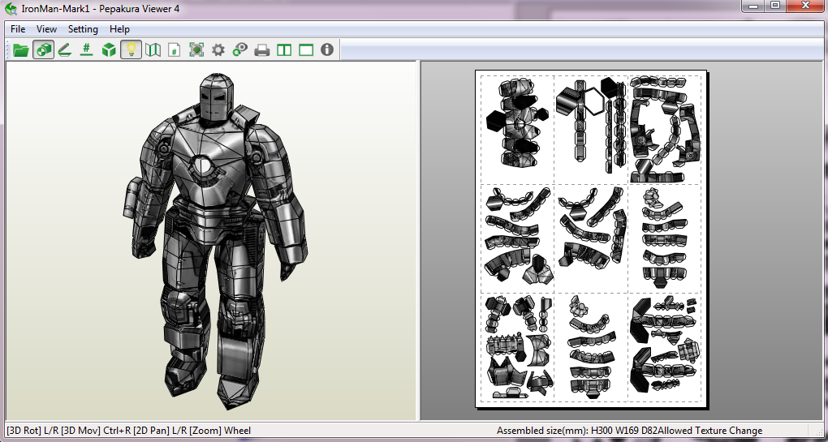
Task: Click the green fit-to-window frame icon
Action: [x=196, y=50]
